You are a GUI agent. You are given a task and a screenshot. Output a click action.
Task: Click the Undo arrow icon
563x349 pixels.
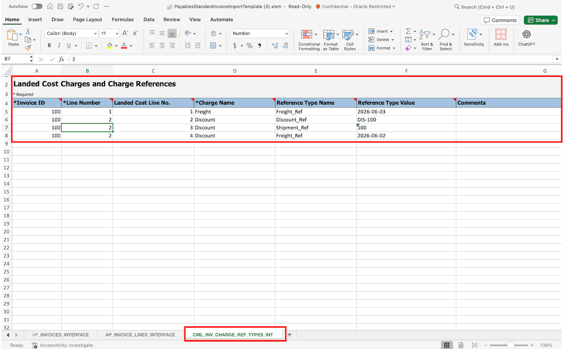coord(81,7)
